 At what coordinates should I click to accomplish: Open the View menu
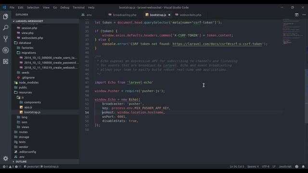coord(46,8)
